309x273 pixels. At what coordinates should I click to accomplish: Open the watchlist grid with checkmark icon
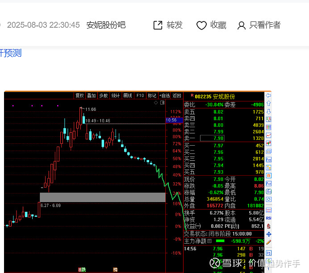(268, 119)
